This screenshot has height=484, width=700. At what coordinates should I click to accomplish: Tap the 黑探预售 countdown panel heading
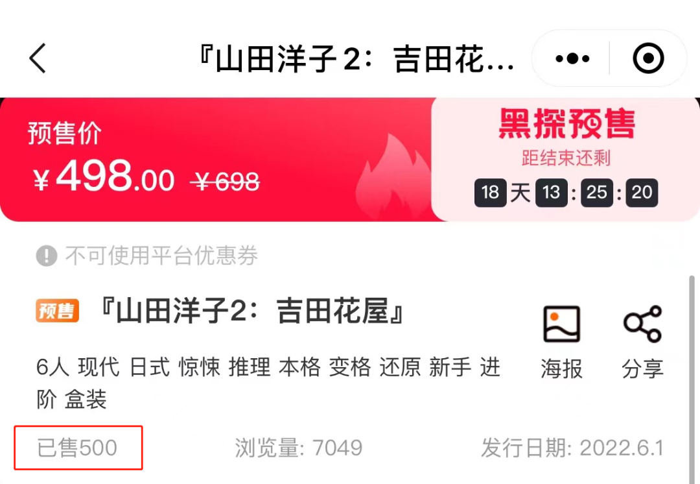click(x=566, y=123)
